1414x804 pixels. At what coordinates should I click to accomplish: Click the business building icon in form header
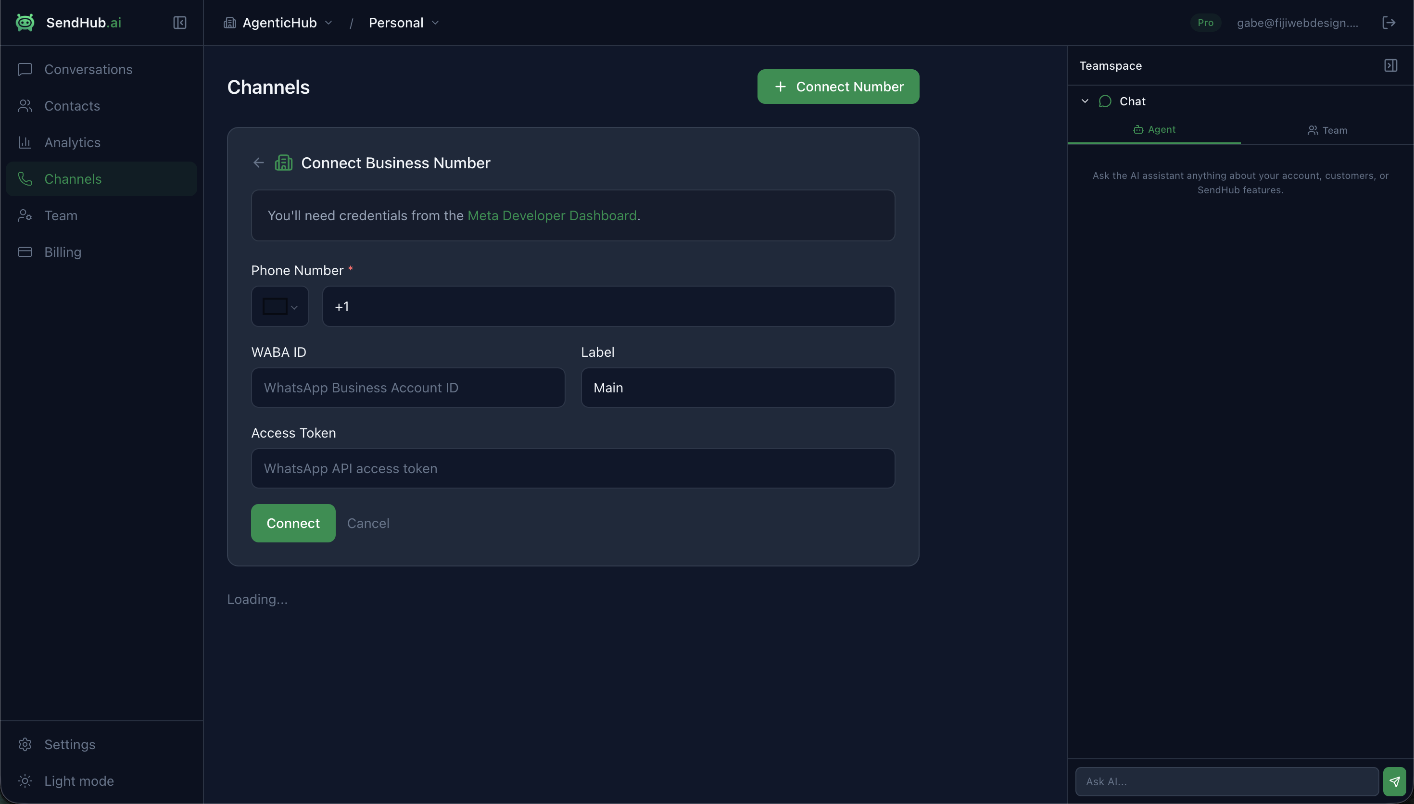pos(284,163)
